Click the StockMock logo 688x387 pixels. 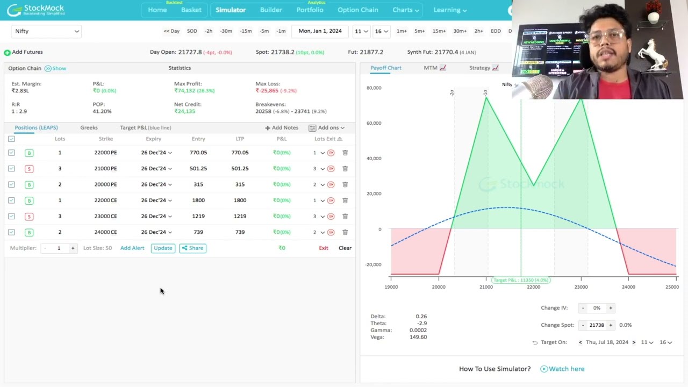pyautogui.click(x=35, y=10)
